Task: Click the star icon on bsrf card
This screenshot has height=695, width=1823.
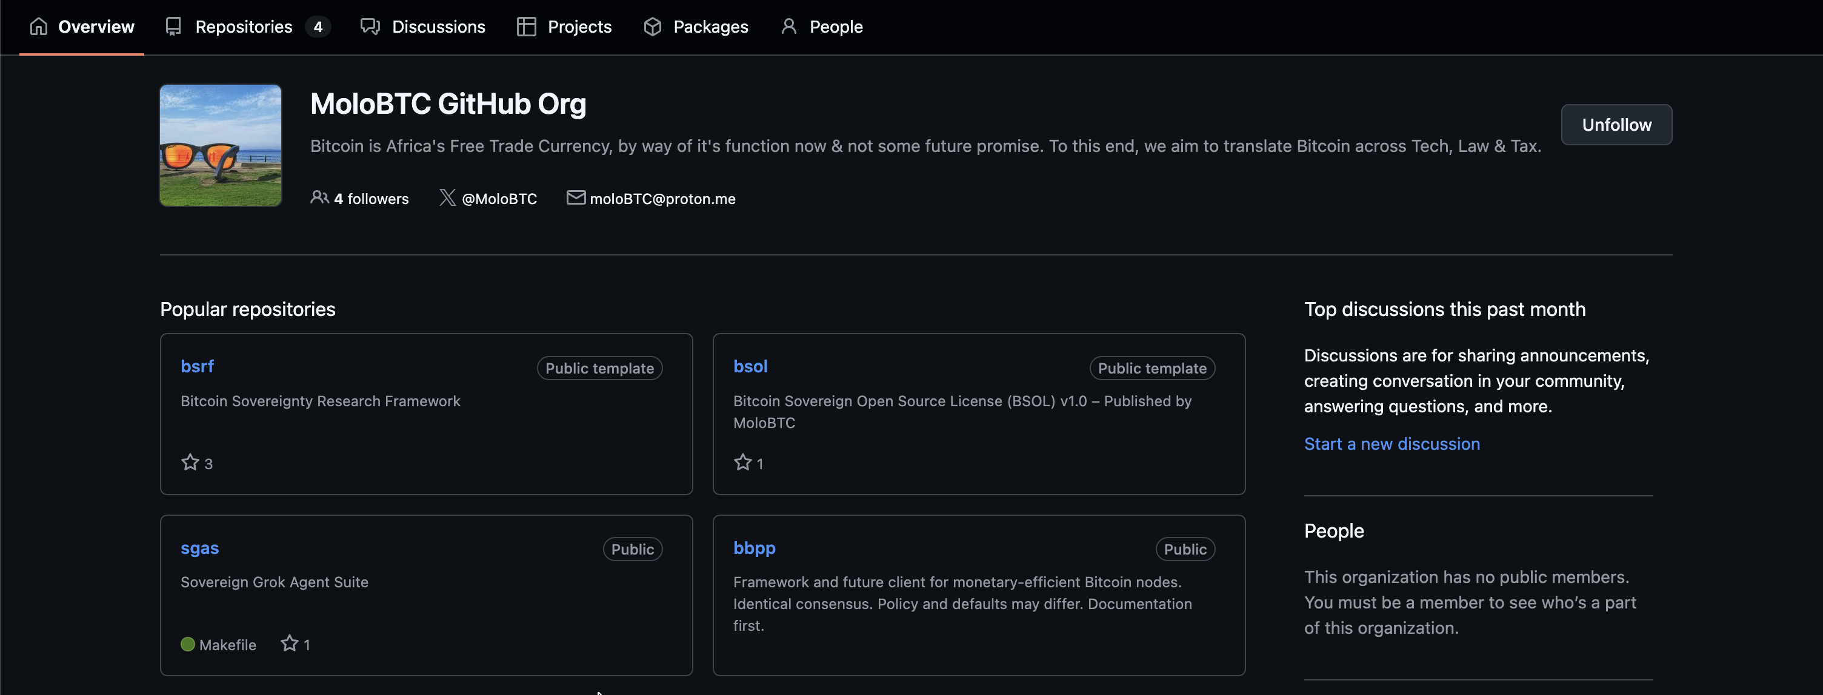Action: 190,463
